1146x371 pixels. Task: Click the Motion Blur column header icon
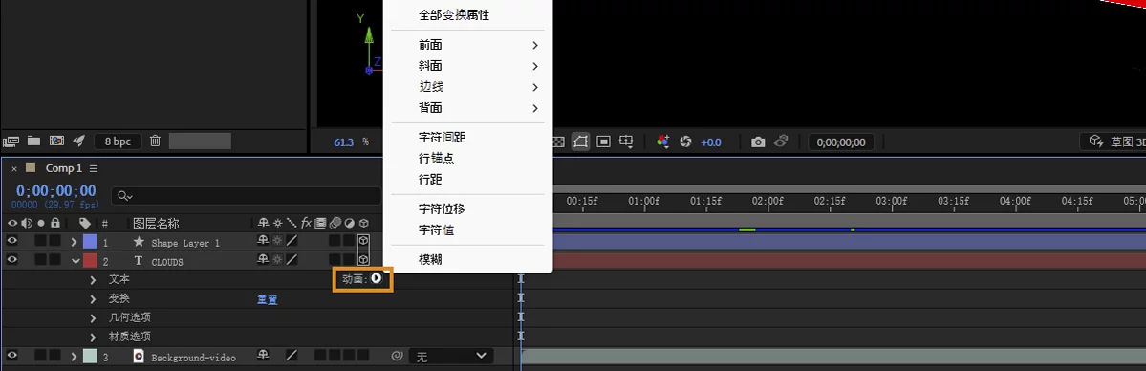click(x=335, y=223)
